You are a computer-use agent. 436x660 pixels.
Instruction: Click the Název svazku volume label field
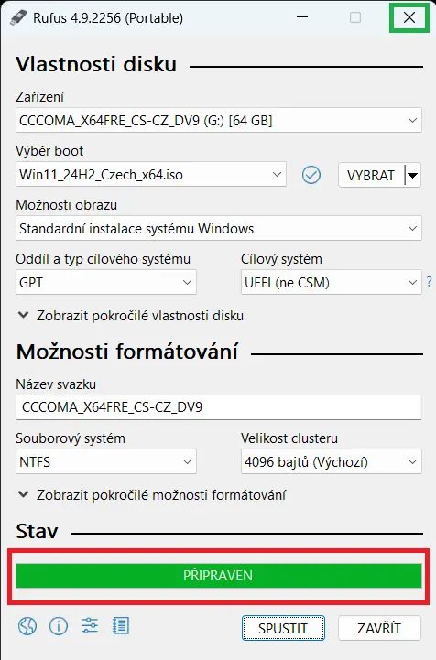219,407
